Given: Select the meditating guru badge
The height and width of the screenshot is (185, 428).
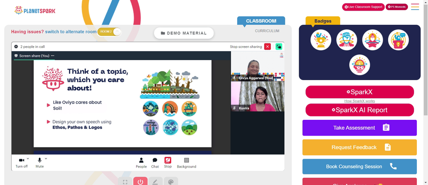Looking at the screenshot, I should pos(372,40).
